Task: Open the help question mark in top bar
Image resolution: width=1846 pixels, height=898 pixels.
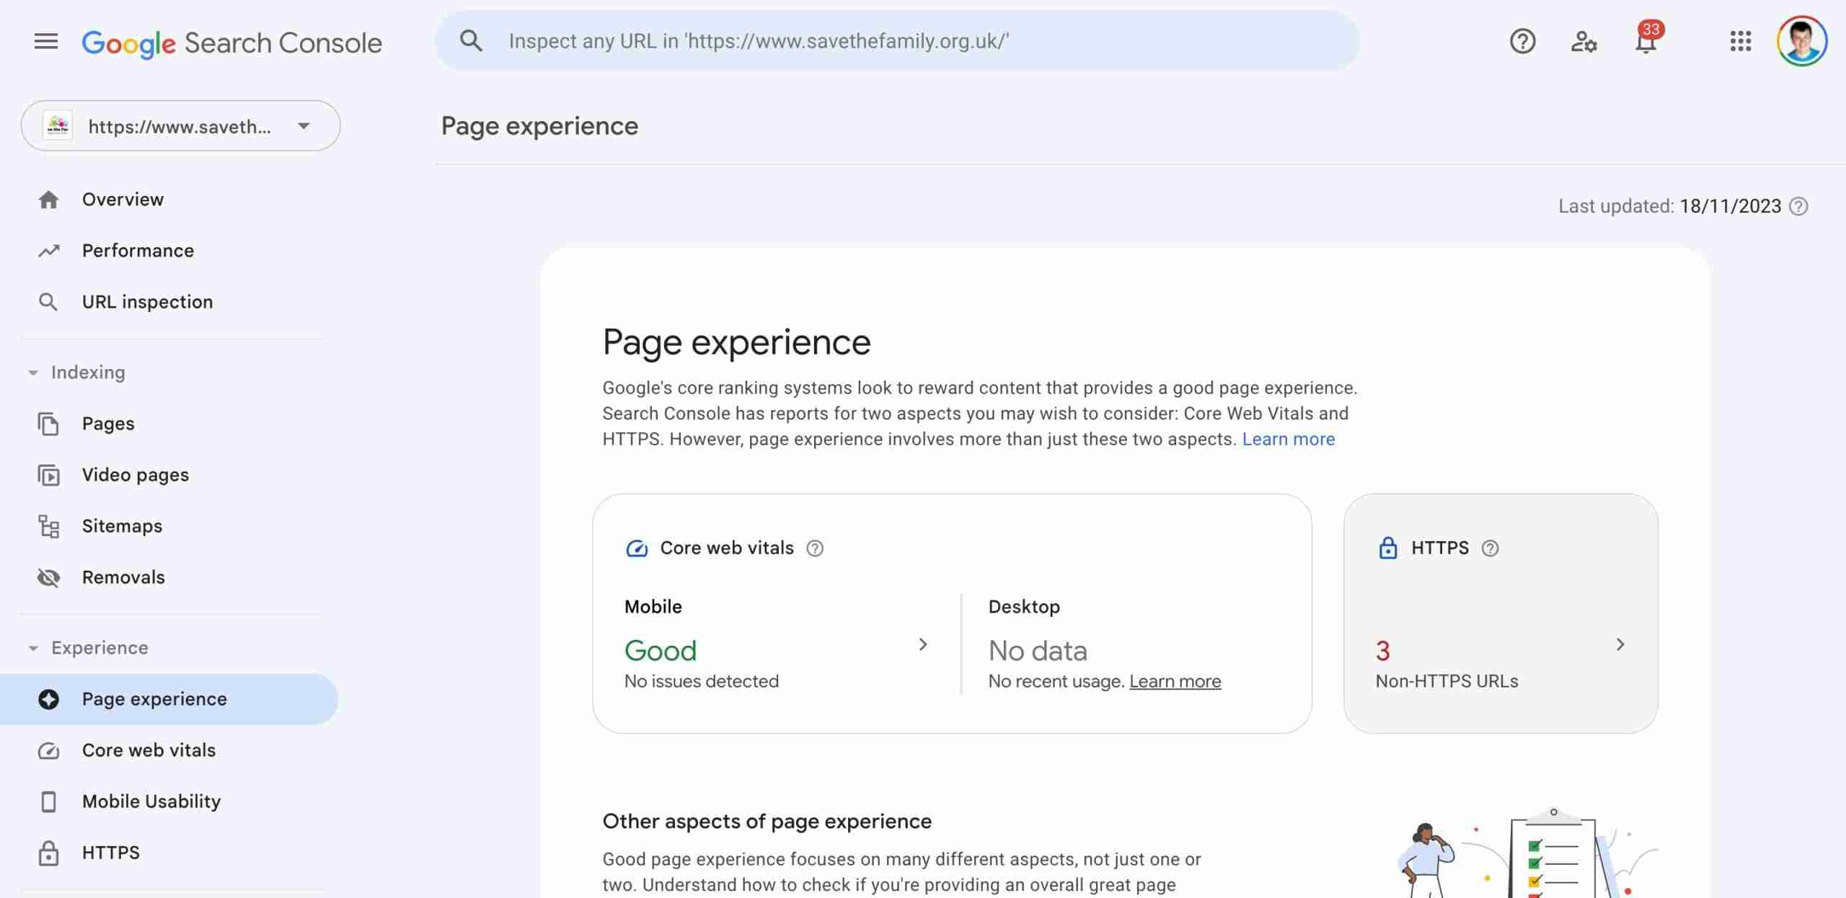Action: coord(1522,41)
